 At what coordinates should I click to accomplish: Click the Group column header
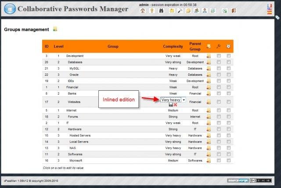[x=113, y=46]
